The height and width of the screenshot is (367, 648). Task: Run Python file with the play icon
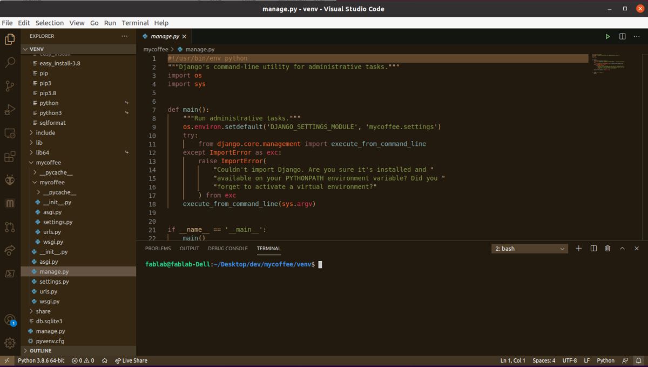tap(607, 36)
